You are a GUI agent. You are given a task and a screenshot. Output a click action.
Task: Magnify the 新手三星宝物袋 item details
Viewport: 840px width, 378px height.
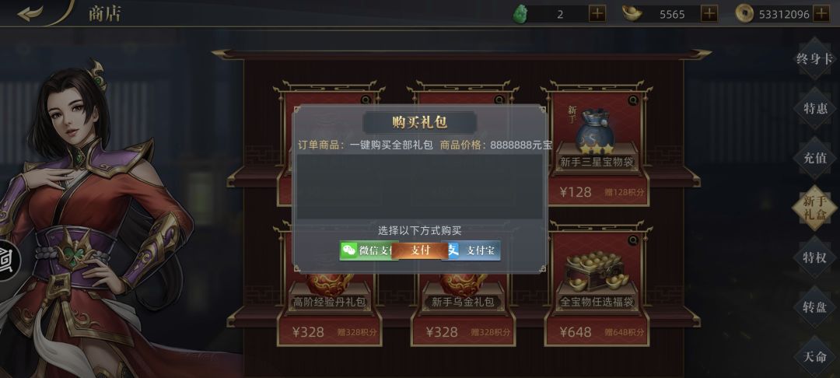[x=633, y=100]
